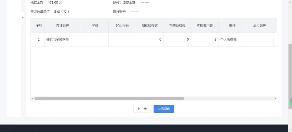
Task: Click row number 1 in 序号 column
Action: (x=39, y=40)
